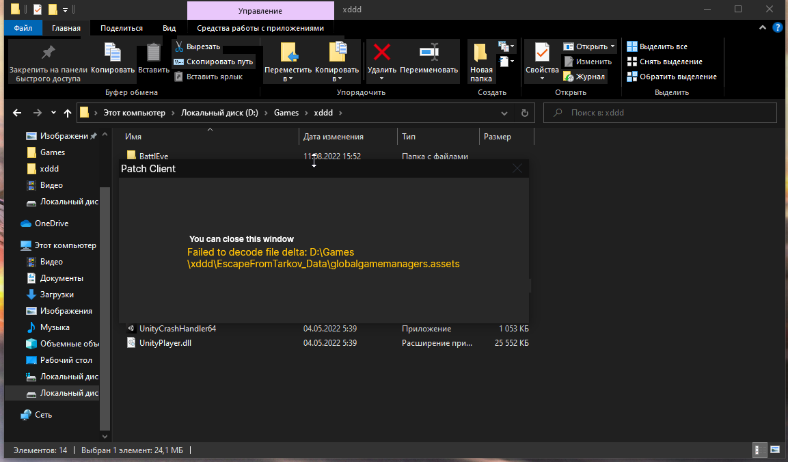Open the View (Вид) ribbon tab

pos(169,28)
